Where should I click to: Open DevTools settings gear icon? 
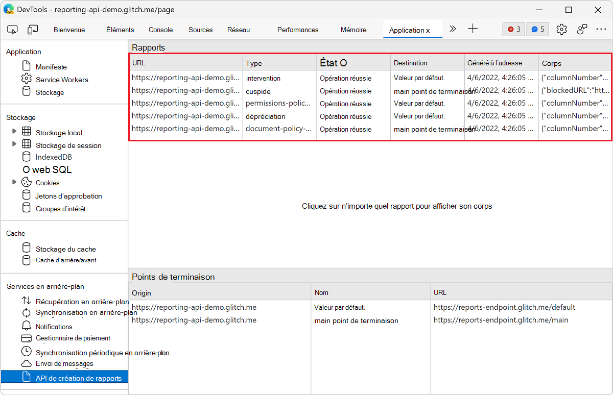coord(561,30)
